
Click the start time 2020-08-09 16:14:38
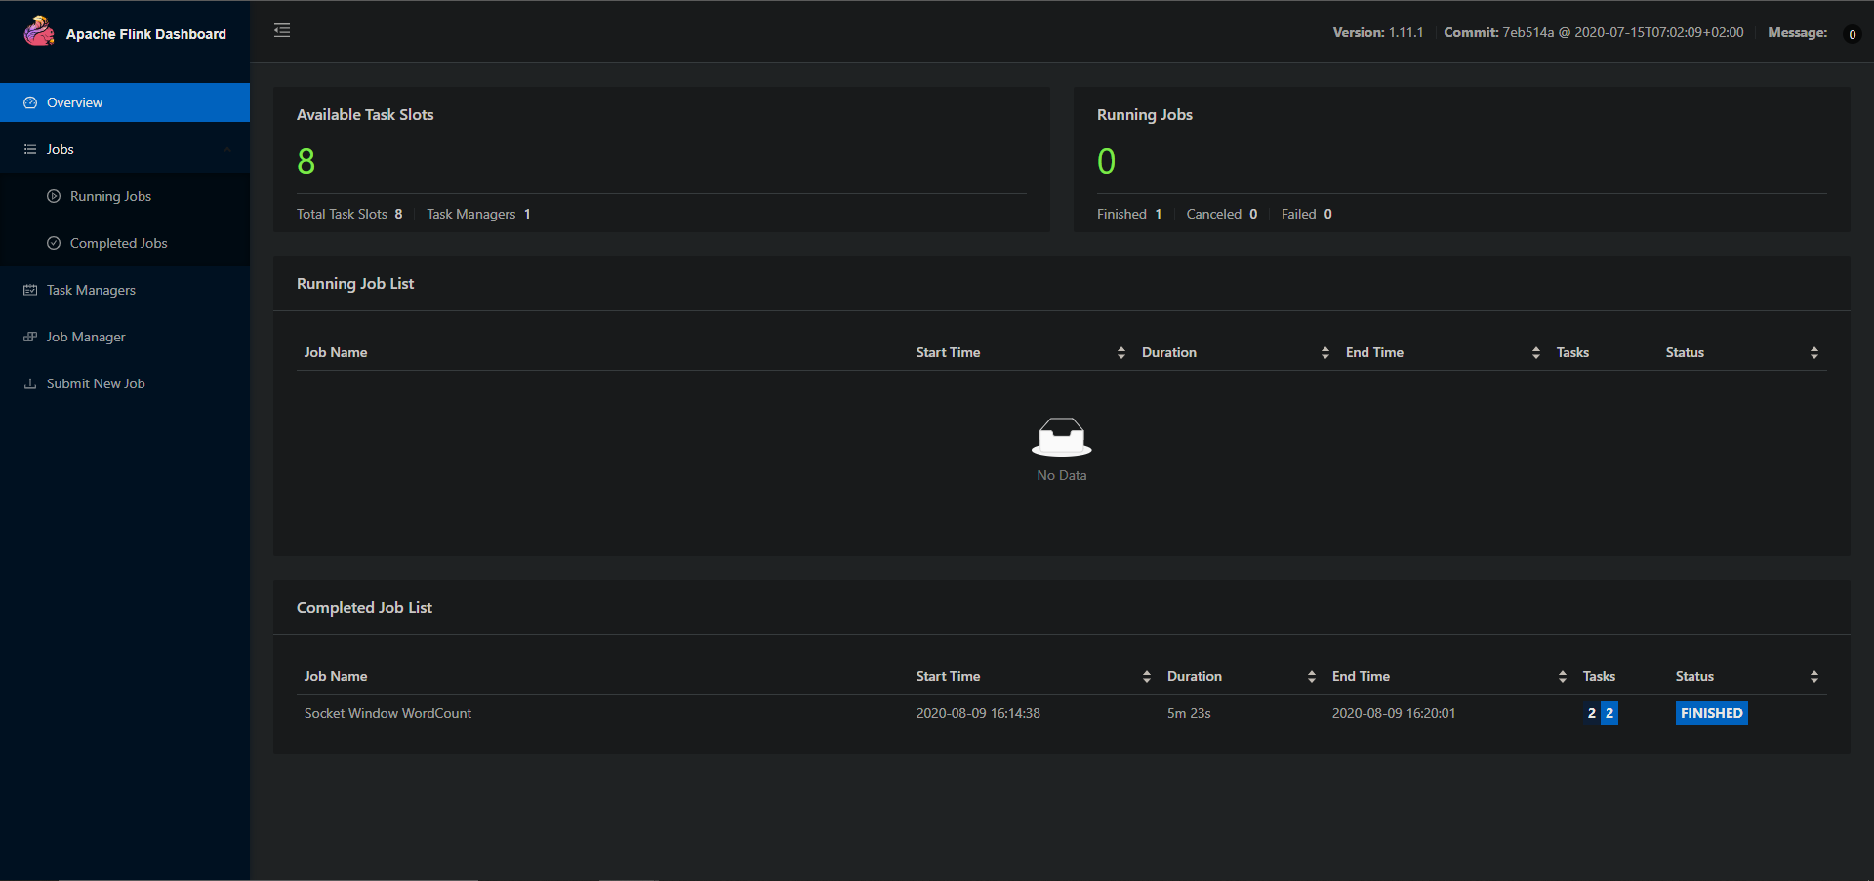pos(978,713)
